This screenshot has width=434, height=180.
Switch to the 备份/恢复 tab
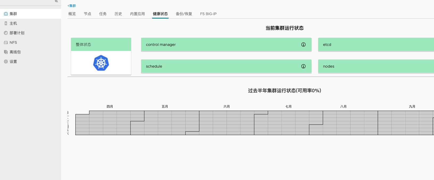184,14
